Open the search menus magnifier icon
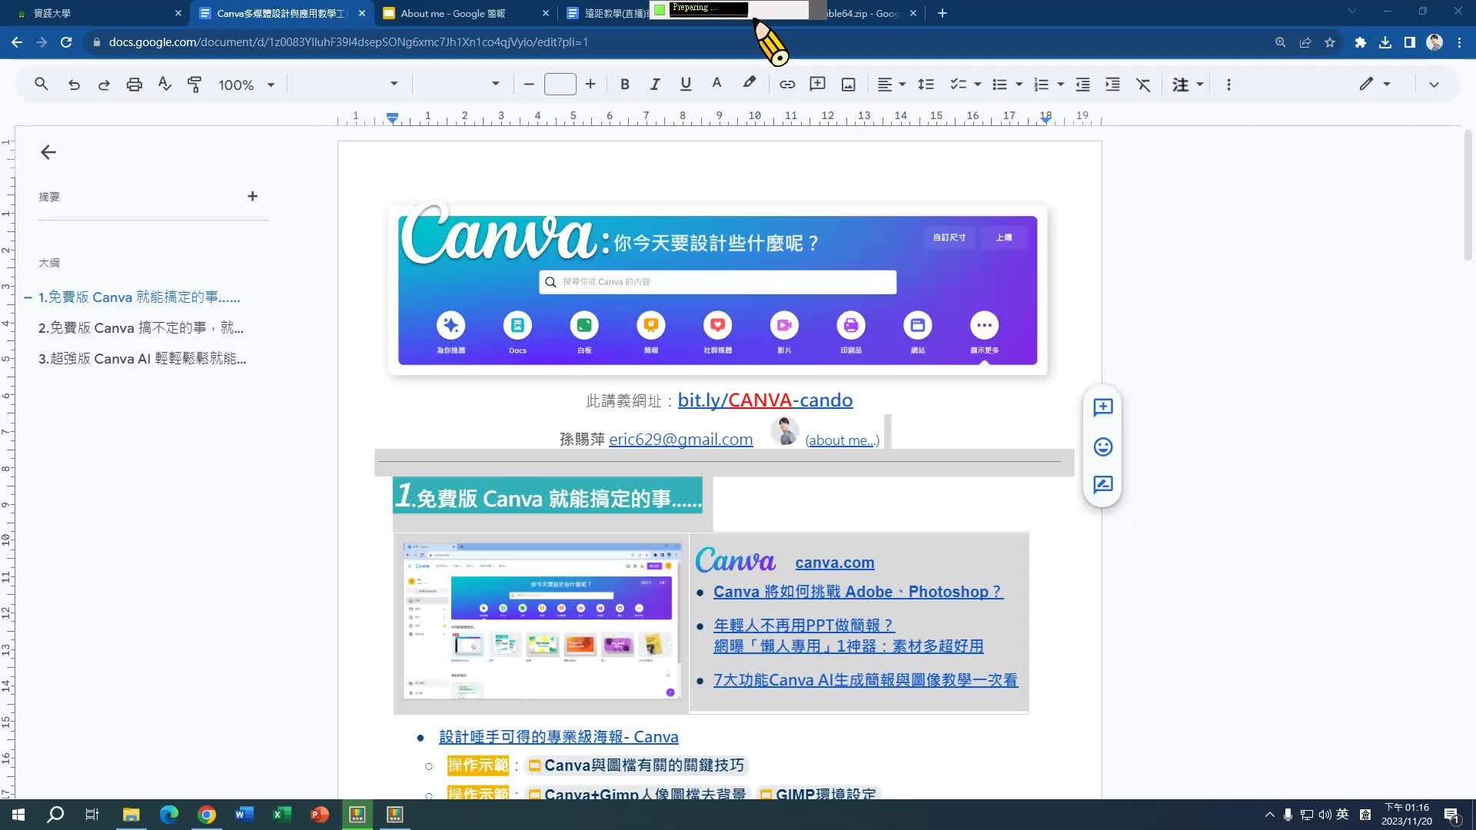The width and height of the screenshot is (1476, 830). tap(42, 85)
